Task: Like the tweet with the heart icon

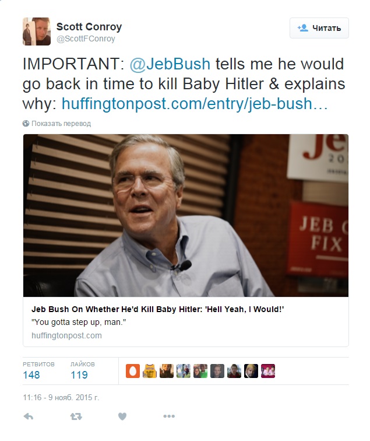Action: 122,416
